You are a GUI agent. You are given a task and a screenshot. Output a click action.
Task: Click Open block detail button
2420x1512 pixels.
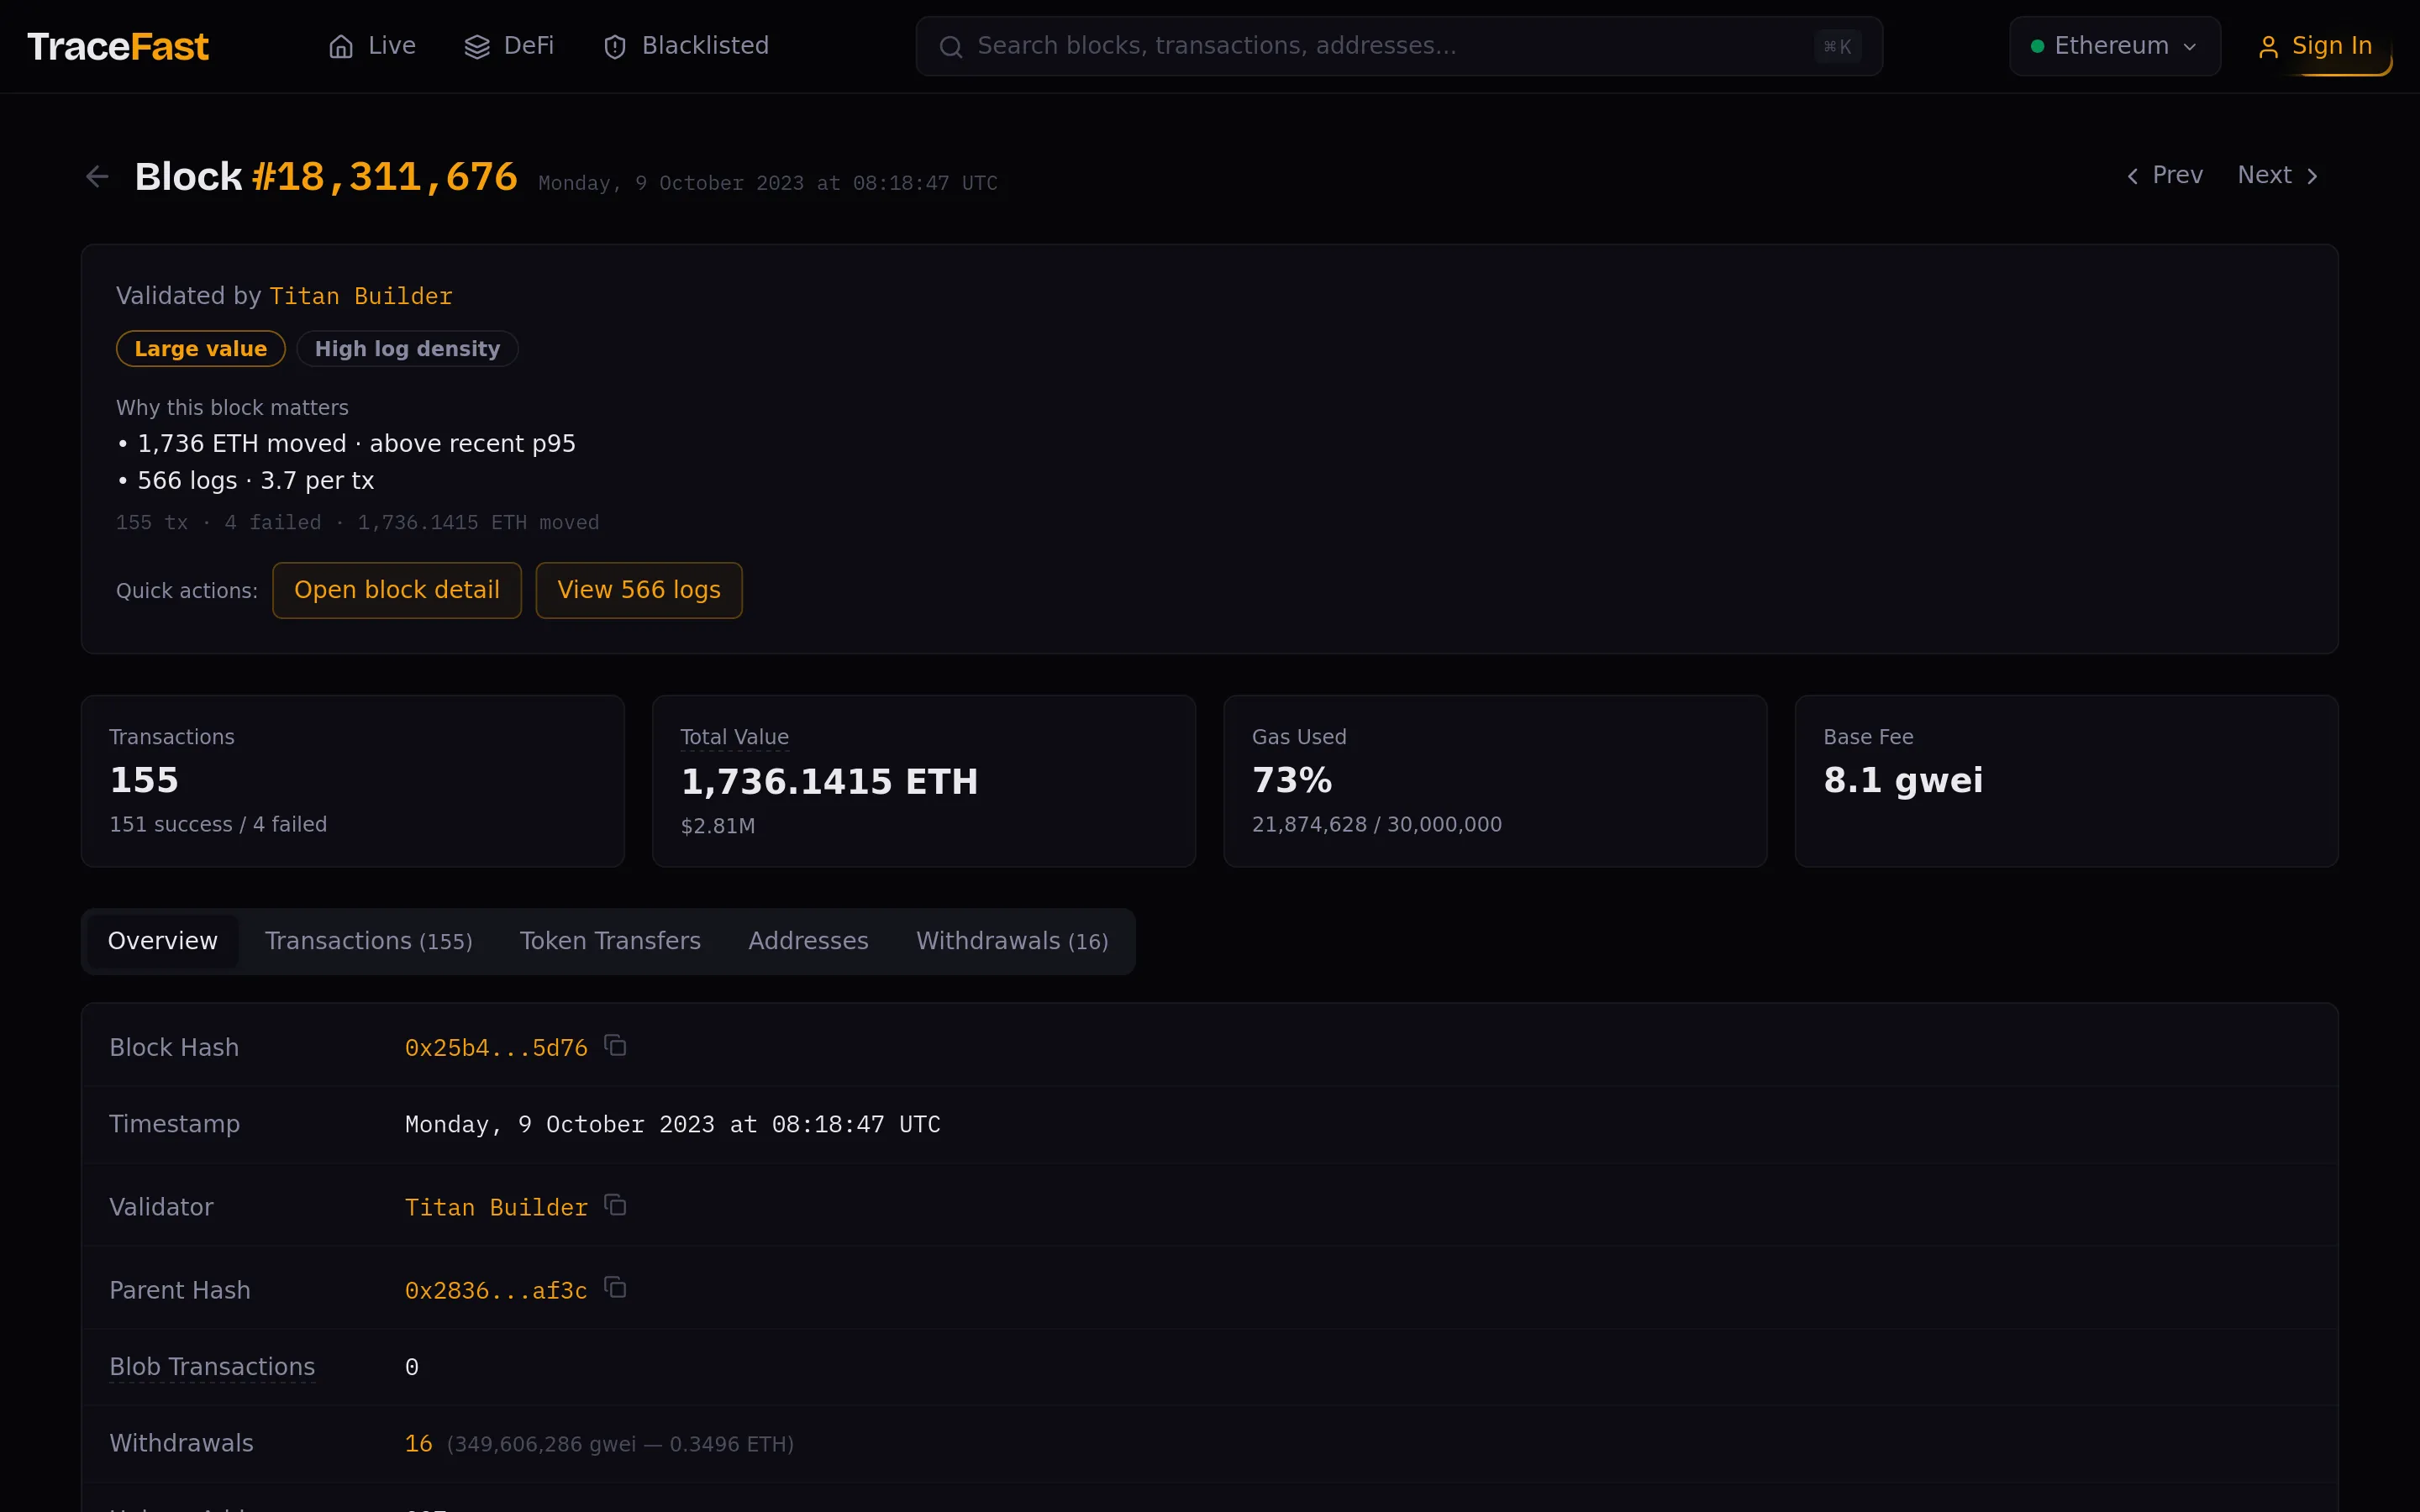click(x=397, y=590)
